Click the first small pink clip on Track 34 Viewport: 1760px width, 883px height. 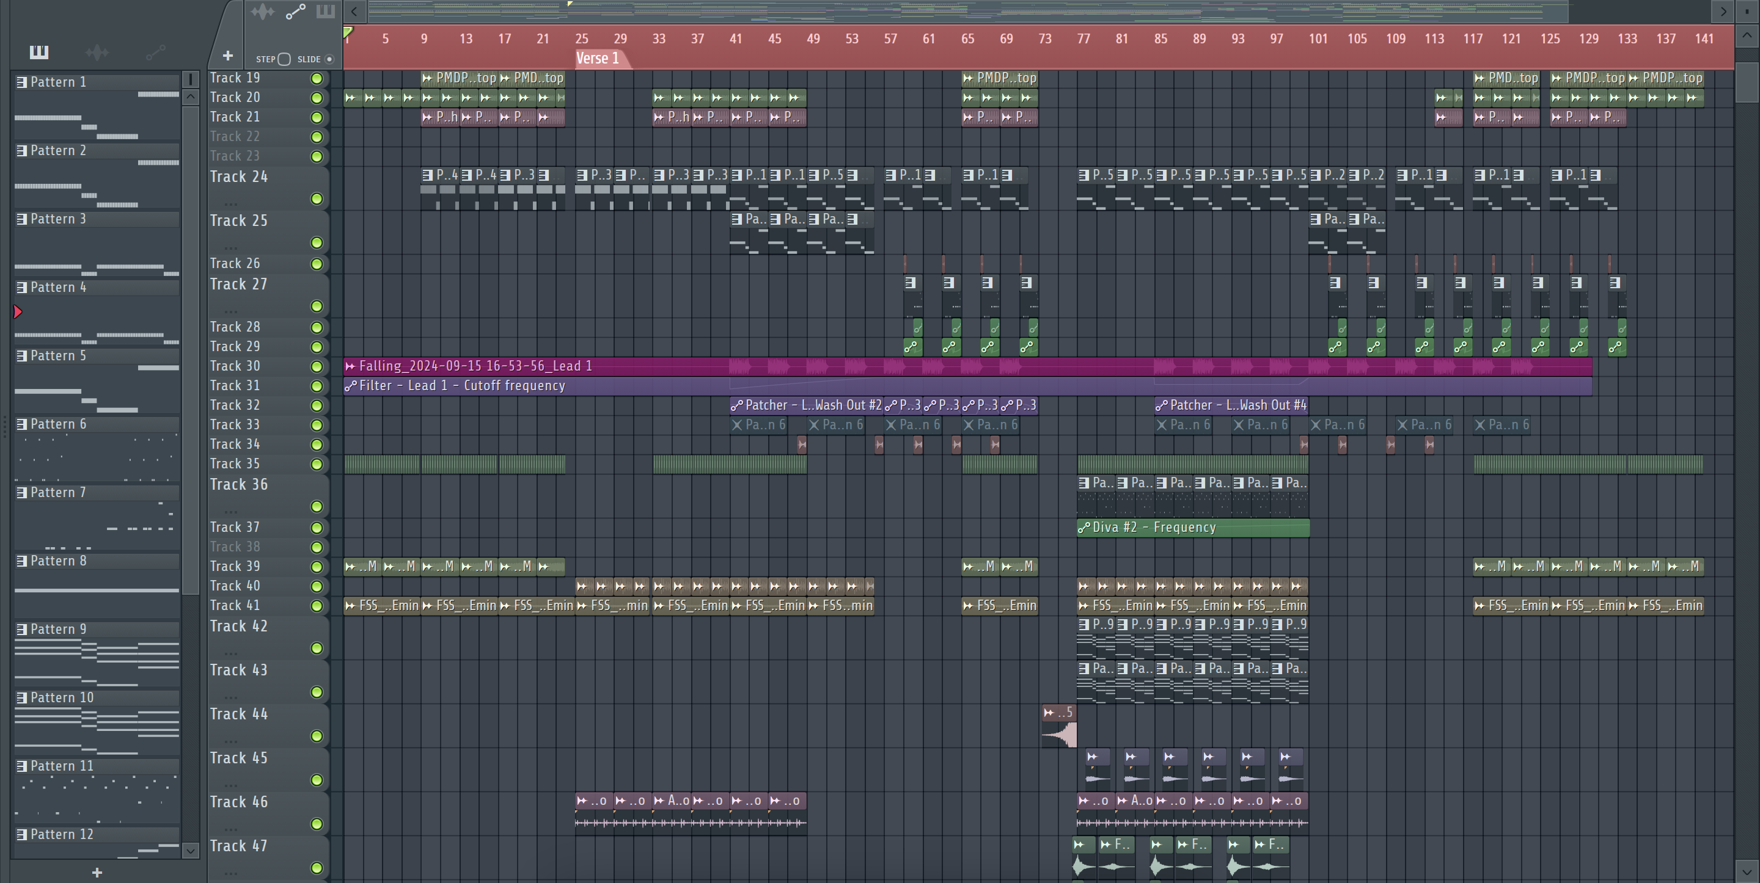802,445
